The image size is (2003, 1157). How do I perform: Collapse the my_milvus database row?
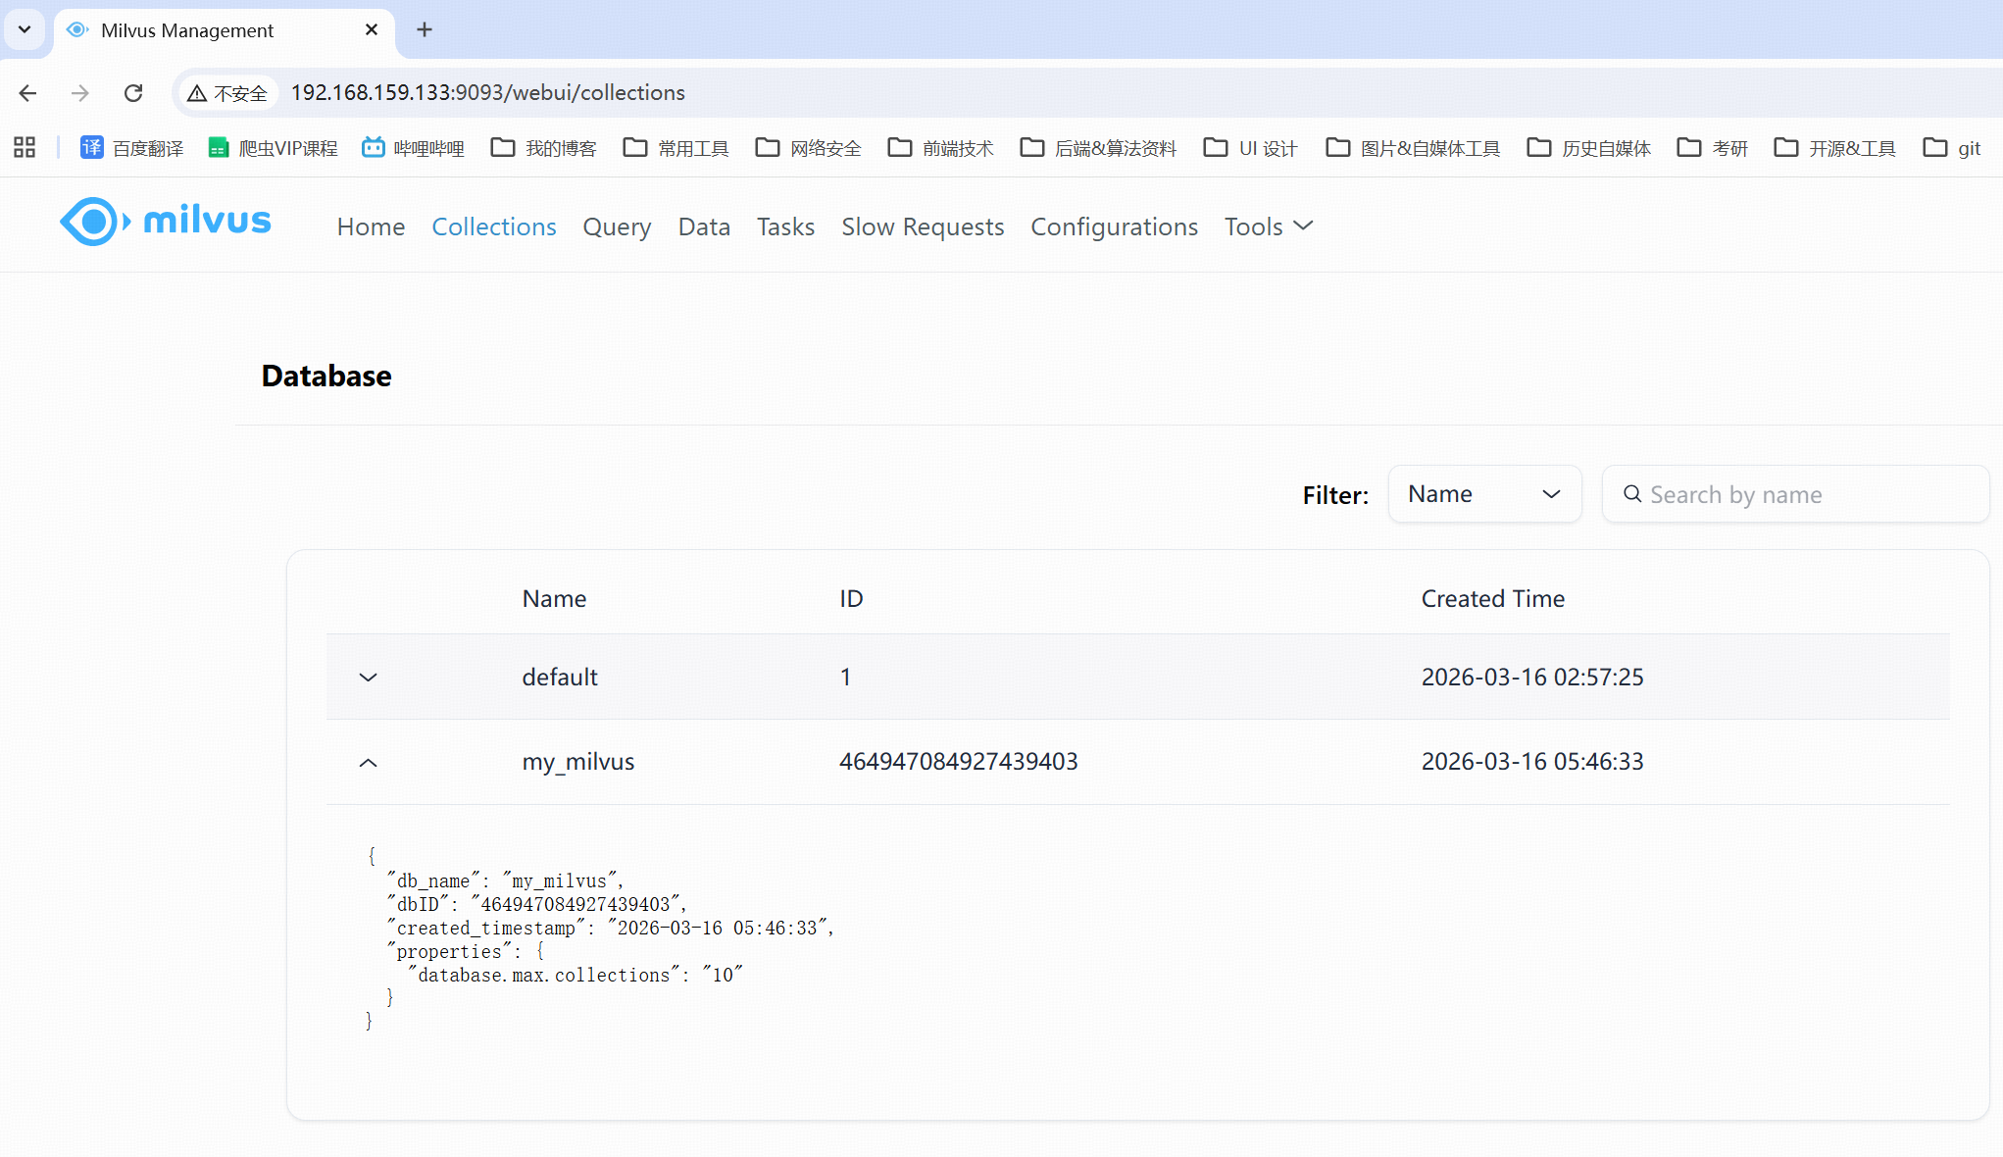tap(368, 763)
